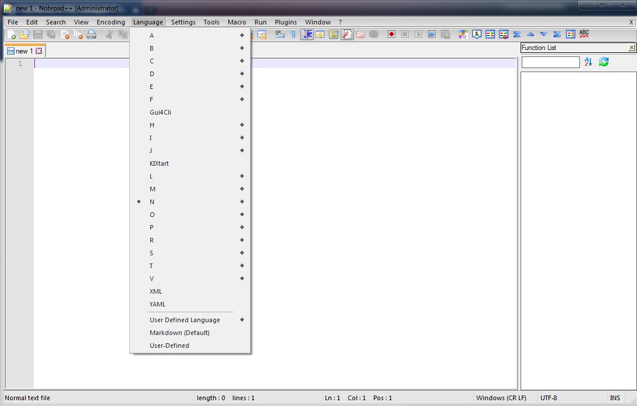Image resolution: width=637 pixels, height=406 pixels.
Task: Toggle INS mode in status bar
Action: tap(615, 398)
